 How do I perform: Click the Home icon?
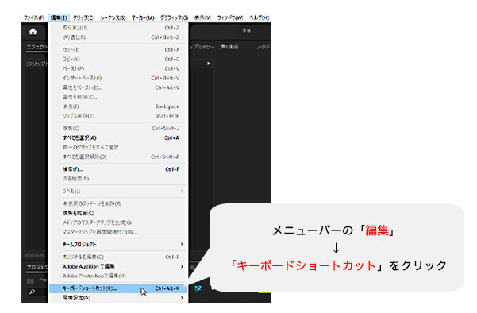[x=33, y=31]
